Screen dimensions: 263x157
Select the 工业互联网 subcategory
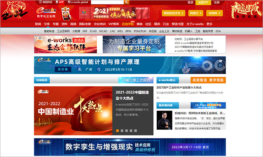tap(63, 31)
